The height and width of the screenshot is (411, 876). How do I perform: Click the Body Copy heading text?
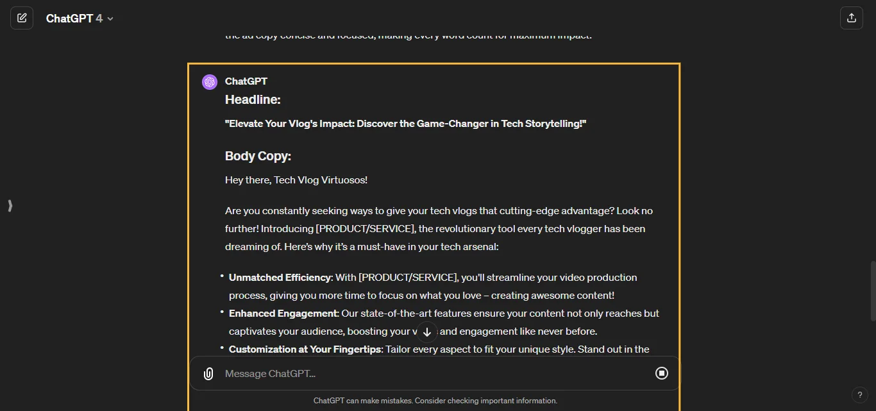[x=258, y=156]
